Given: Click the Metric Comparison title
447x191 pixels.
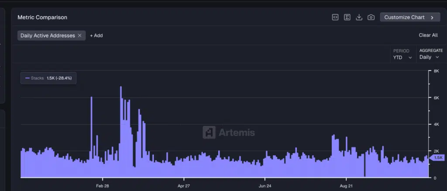Looking at the screenshot, I should point(42,17).
